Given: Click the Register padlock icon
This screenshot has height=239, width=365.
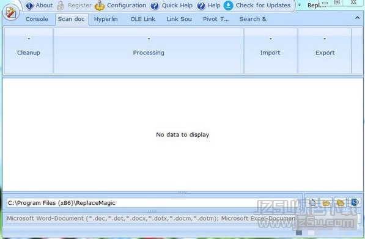Looking at the screenshot, I should 61,6.
